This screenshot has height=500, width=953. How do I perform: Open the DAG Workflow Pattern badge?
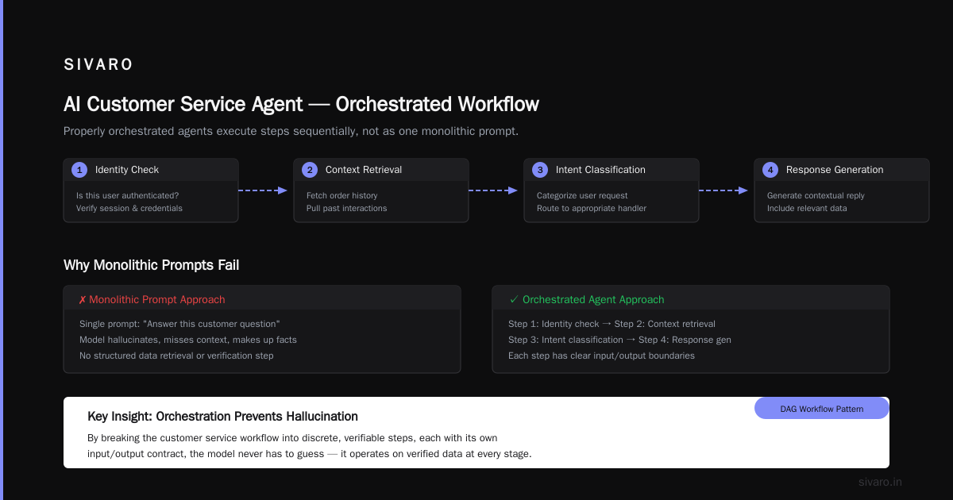822,409
